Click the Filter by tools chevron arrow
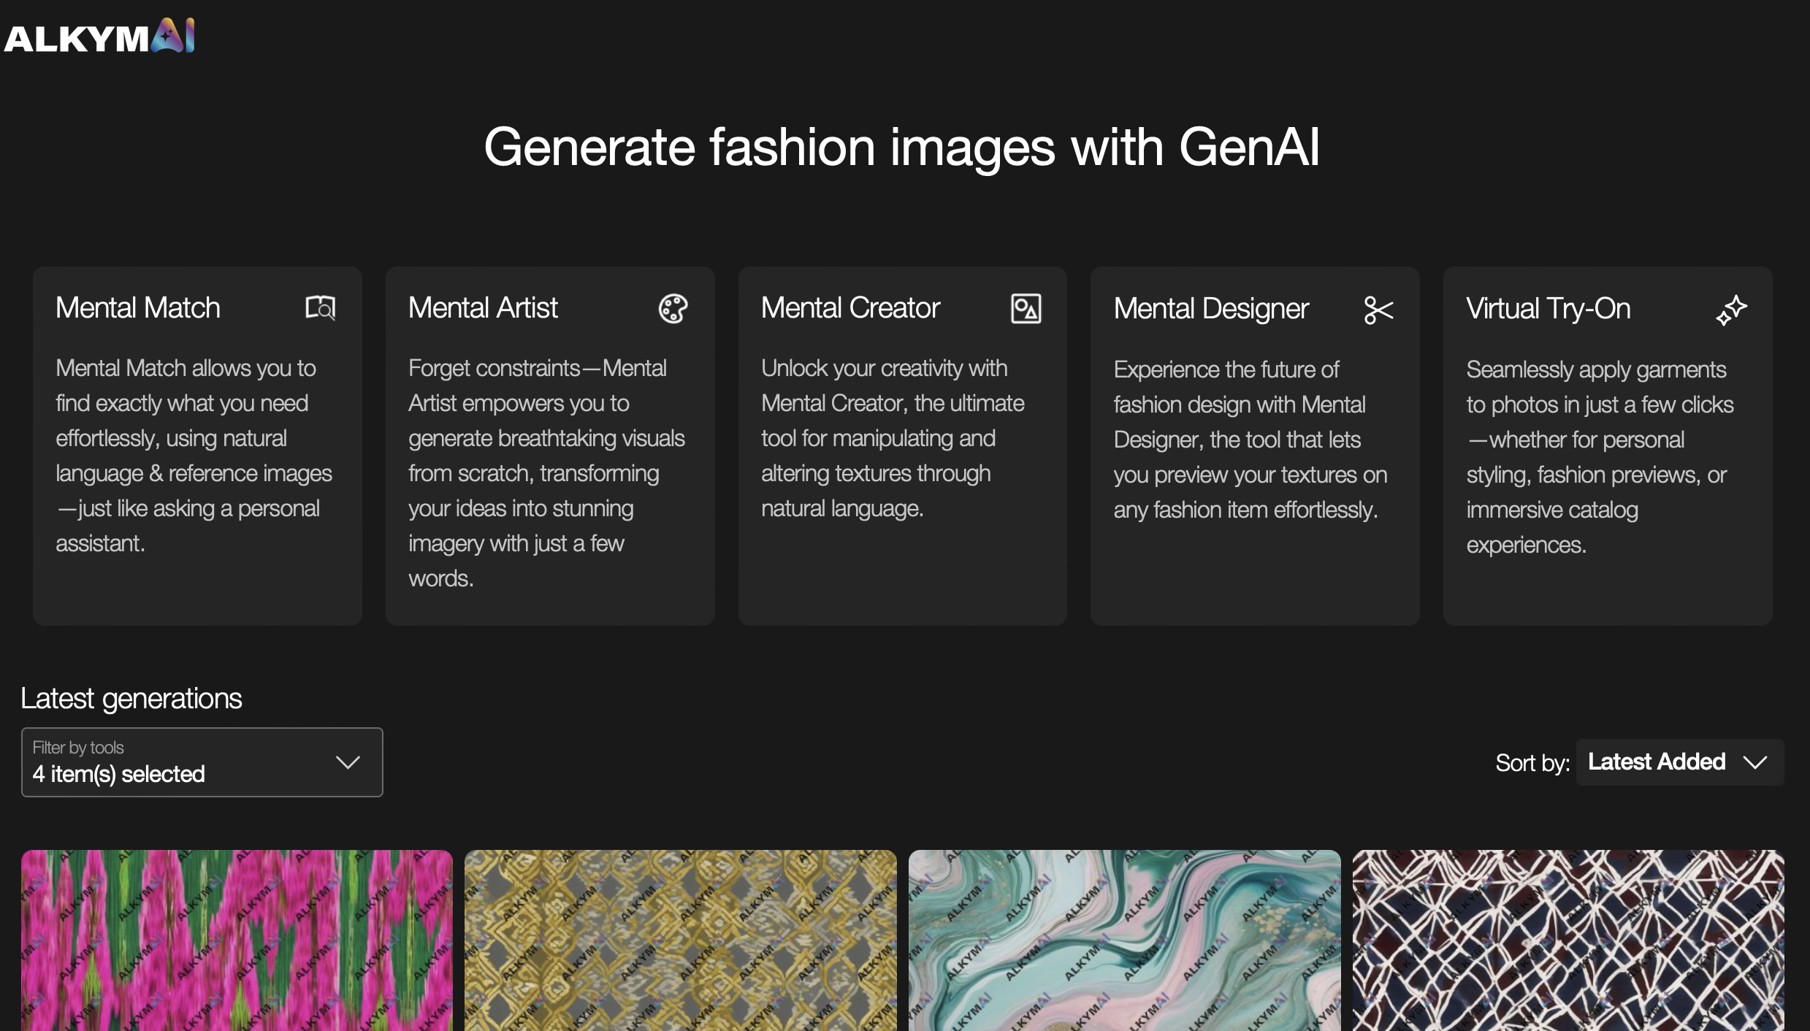The height and width of the screenshot is (1031, 1810). [348, 762]
